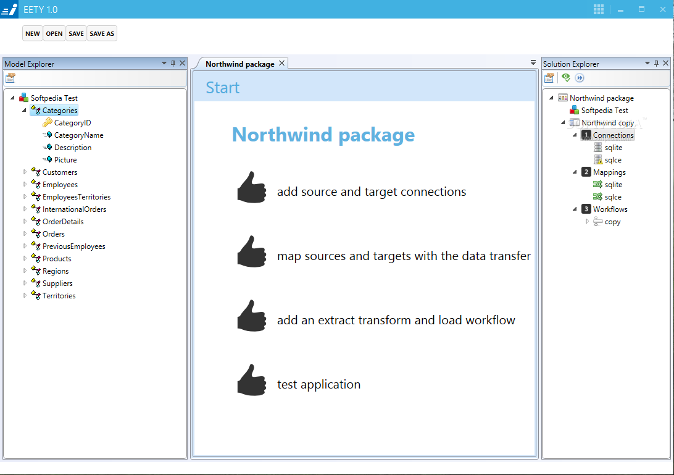Click sqlite connection database icon
The image size is (674, 475).
click(598, 148)
